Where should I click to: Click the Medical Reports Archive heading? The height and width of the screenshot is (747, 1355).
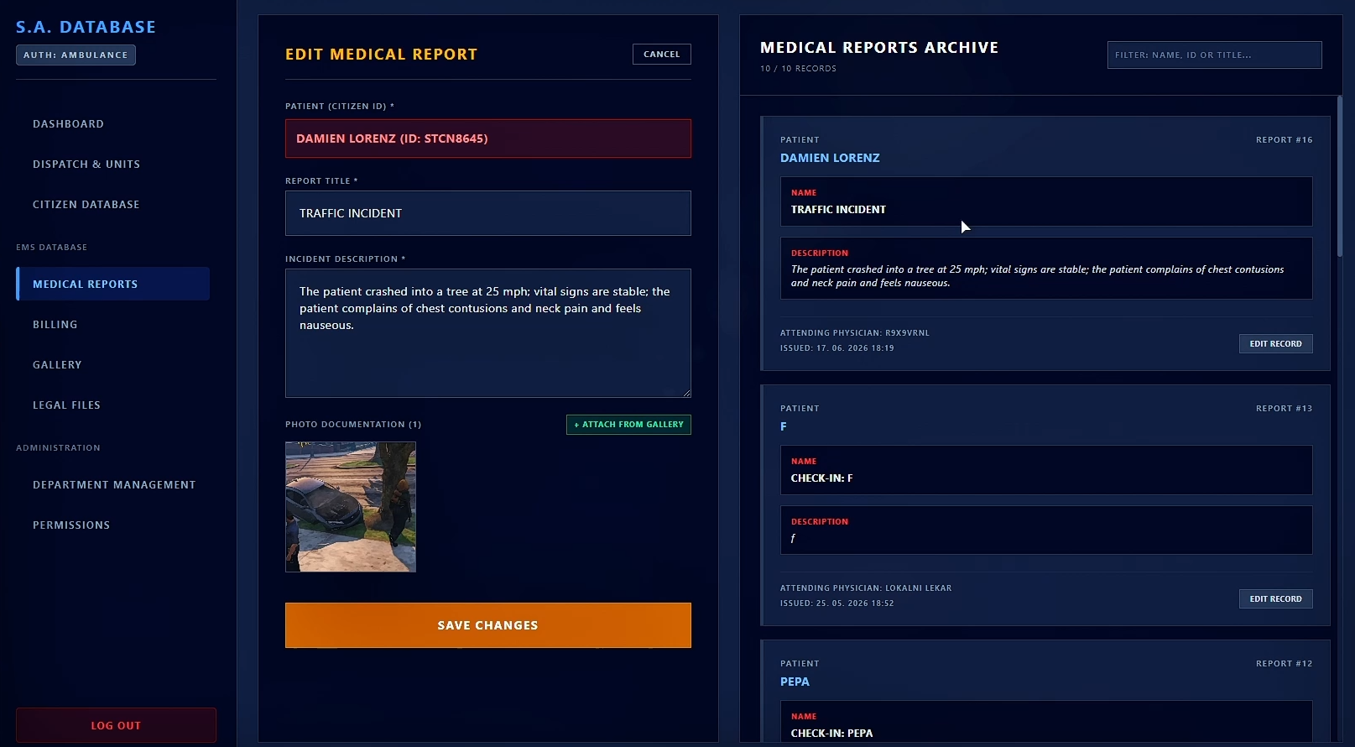879,48
